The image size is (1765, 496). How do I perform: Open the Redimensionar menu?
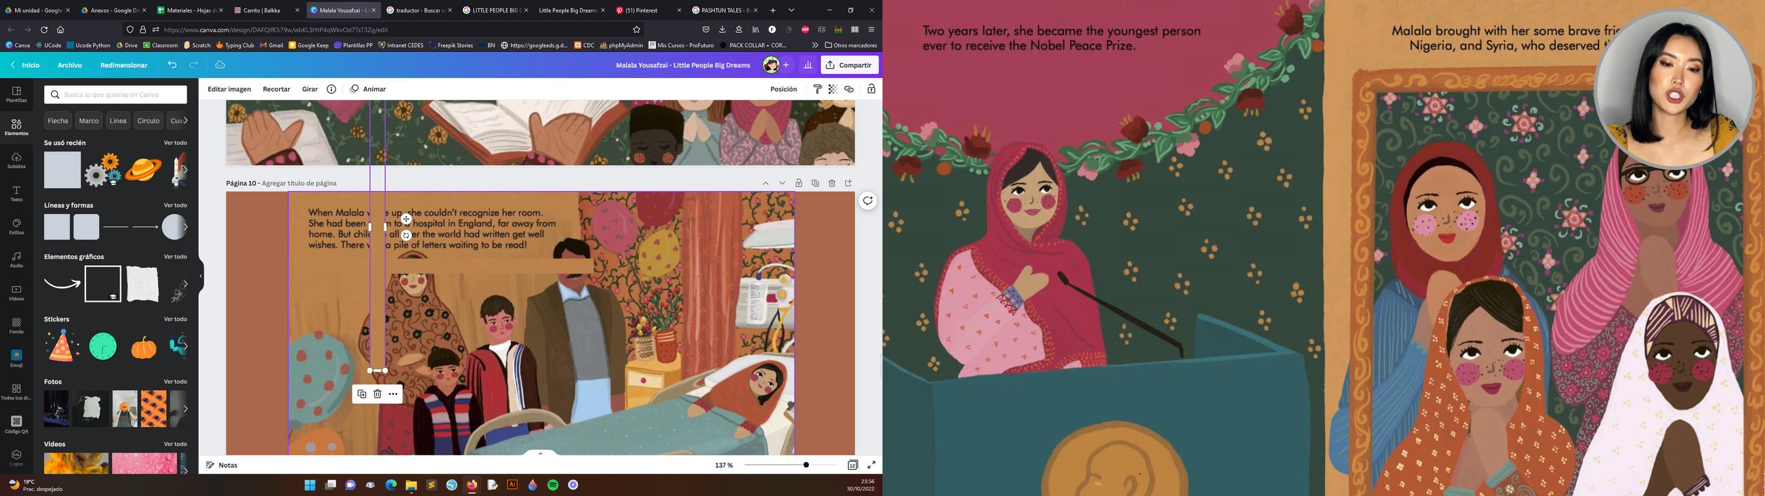coord(124,65)
